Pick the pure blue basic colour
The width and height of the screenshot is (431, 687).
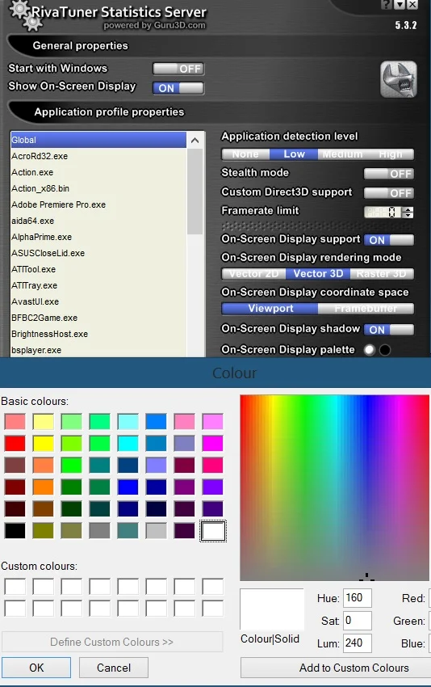(128, 487)
